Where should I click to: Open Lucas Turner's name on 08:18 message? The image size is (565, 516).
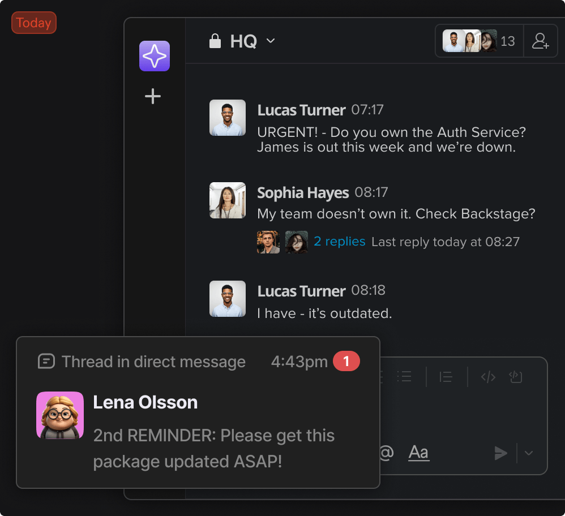point(301,291)
